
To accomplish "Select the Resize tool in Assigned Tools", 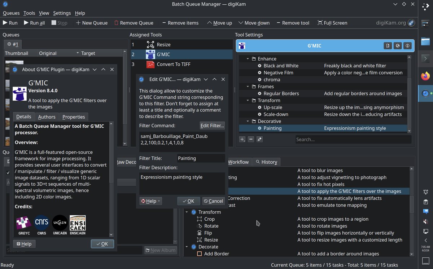I will (182, 45).
